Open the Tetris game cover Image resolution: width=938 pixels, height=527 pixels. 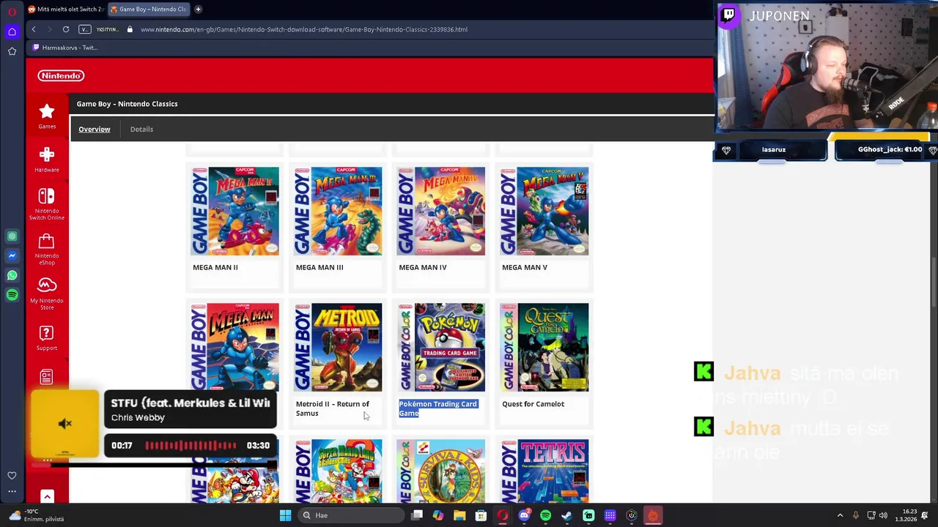pos(544,471)
